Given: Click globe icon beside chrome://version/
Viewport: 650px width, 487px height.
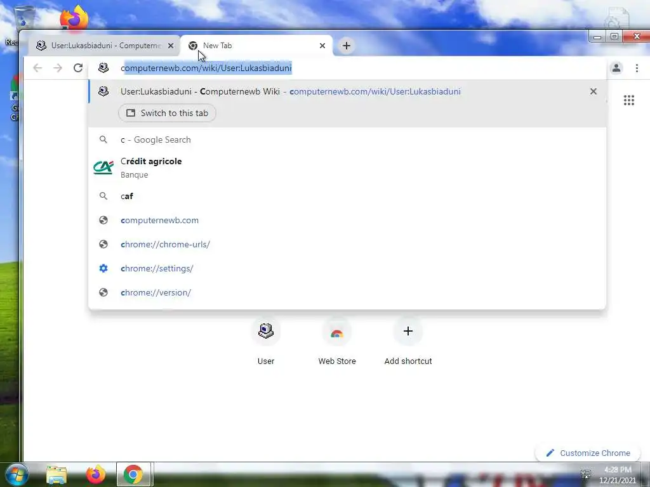Looking at the screenshot, I should coord(103,292).
